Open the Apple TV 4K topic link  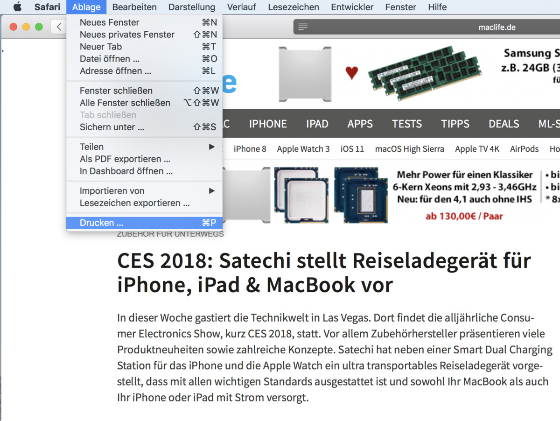[x=477, y=149]
